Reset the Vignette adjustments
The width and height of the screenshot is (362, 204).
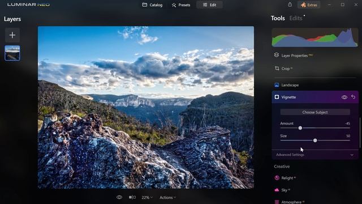(353, 97)
